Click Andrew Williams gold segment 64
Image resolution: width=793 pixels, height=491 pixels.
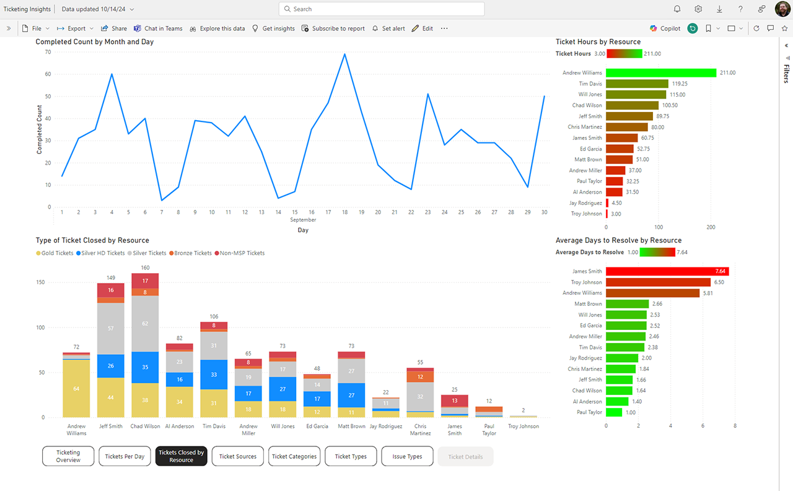click(x=76, y=389)
